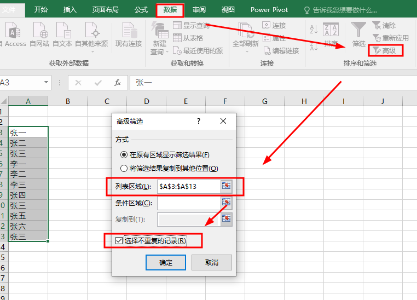Viewport: 417px width, 300px height.
Task: Switch to the 数据 data tab
Action: pyautogui.click(x=170, y=10)
